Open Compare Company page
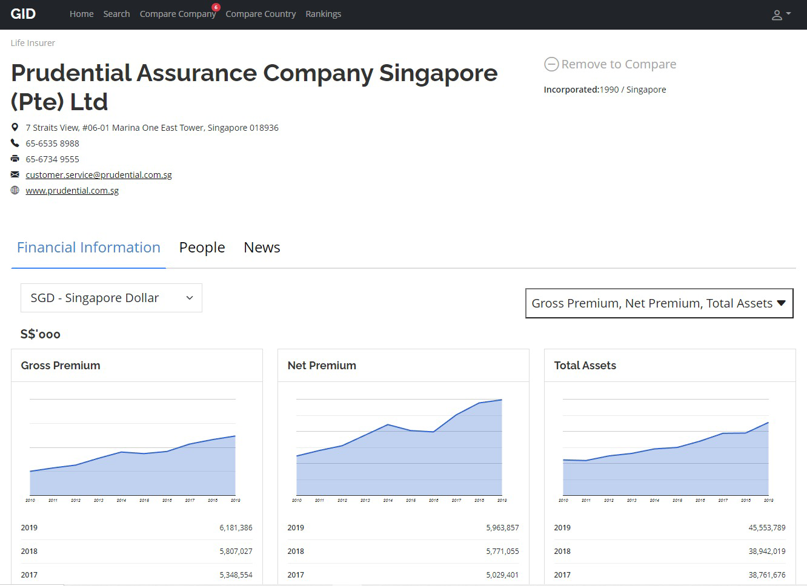Image resolution: width=807 pixels, height=586 pixels. 178,14
